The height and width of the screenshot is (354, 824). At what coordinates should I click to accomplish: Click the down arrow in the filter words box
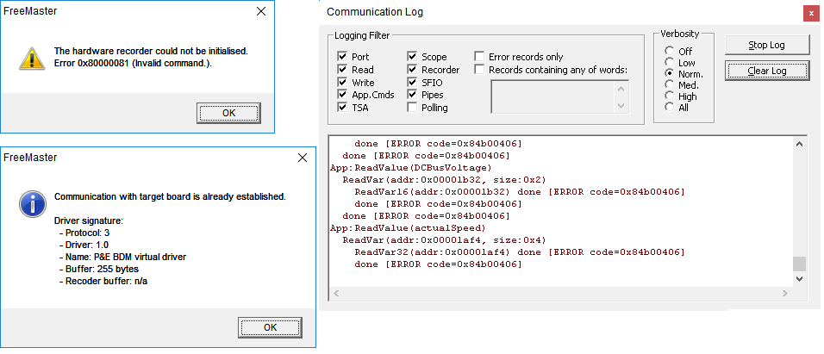[621, 106]
